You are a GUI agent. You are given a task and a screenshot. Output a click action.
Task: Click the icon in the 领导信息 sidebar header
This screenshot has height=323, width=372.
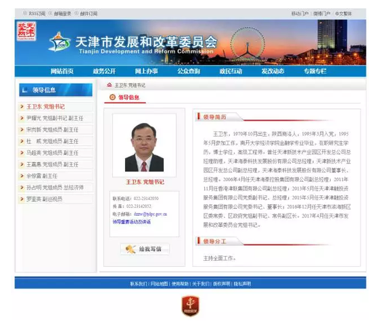(25, 90)
